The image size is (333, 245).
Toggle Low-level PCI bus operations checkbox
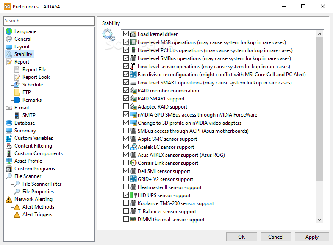coord(126,50)
